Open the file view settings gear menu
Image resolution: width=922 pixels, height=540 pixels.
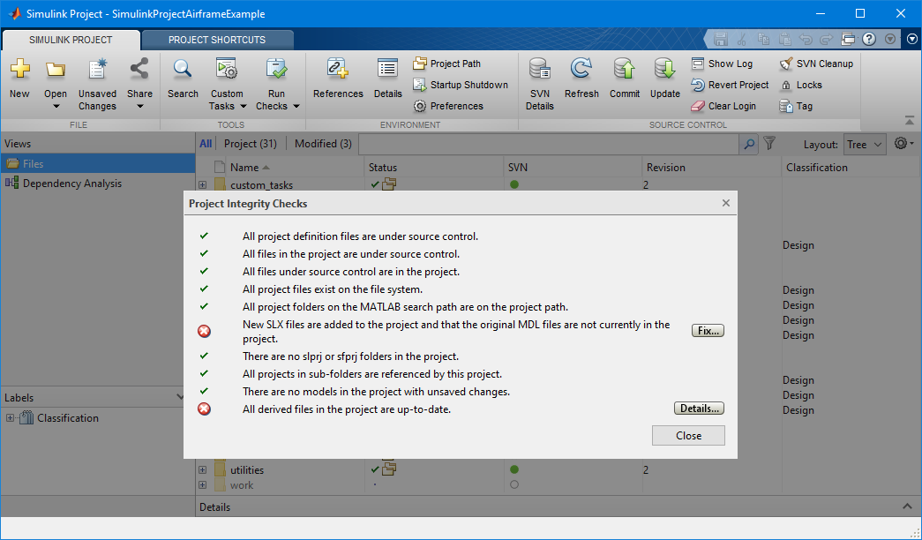click(903, 144)
